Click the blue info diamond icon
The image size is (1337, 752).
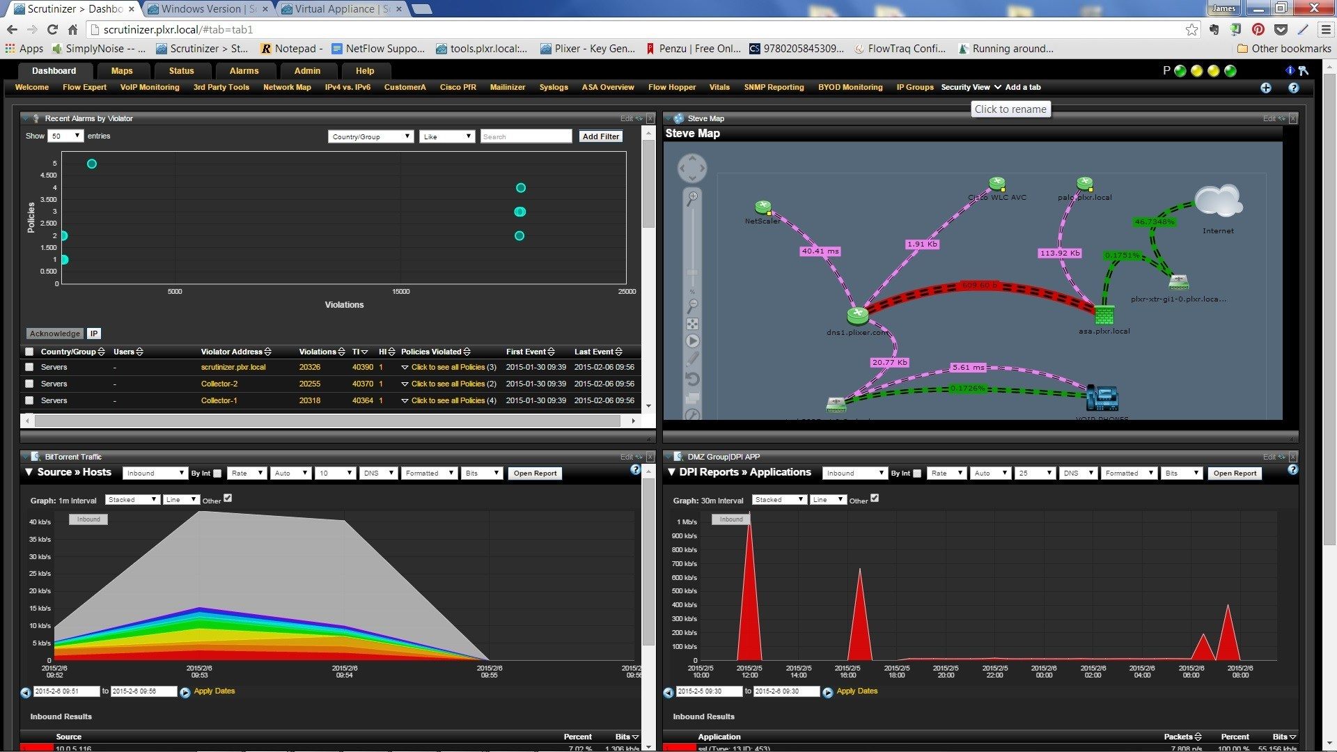[1290, 70]
